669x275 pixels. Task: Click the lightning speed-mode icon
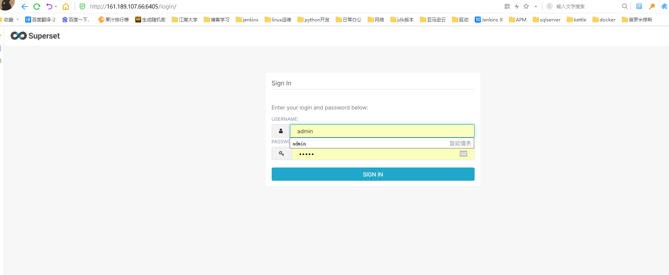517,6
